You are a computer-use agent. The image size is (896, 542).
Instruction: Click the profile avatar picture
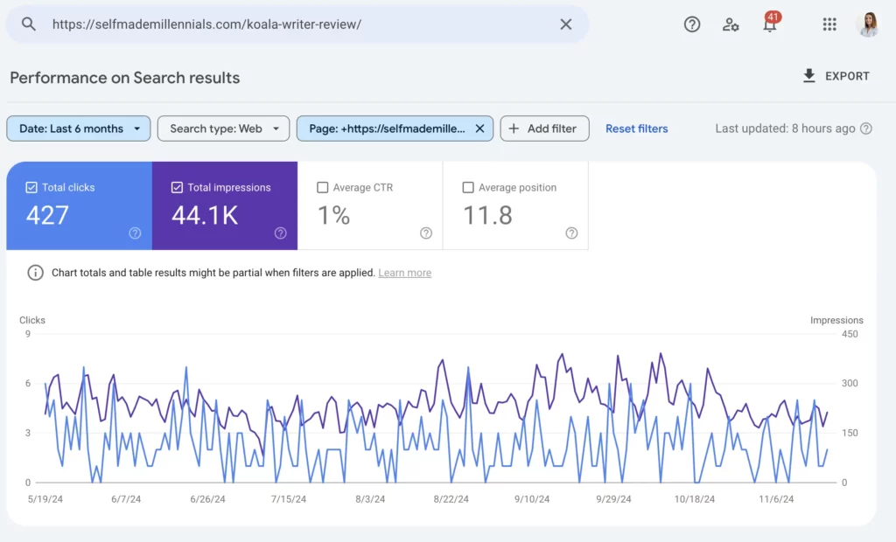click(x=869, y=24)
